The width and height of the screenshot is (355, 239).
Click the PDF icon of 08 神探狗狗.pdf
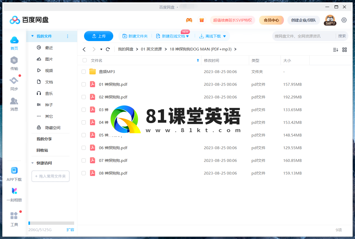pos(93,173)
